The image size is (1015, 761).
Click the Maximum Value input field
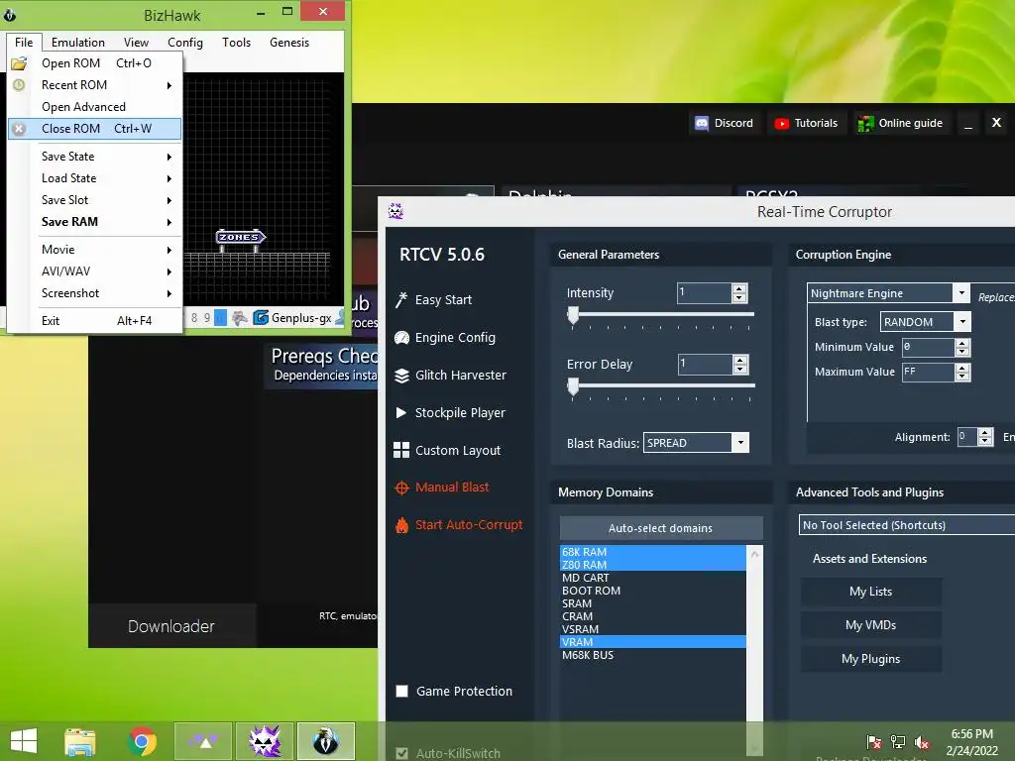point(928,373)
